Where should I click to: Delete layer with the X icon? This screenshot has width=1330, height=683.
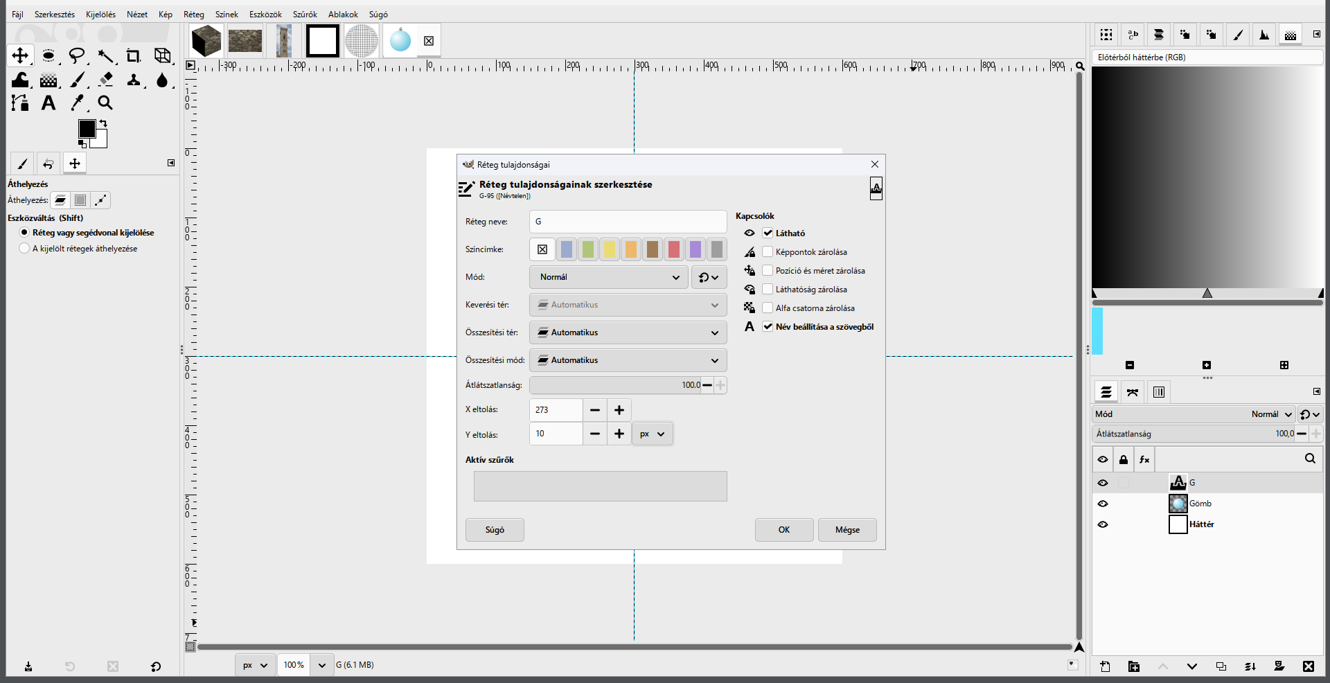coord(1309,666)
